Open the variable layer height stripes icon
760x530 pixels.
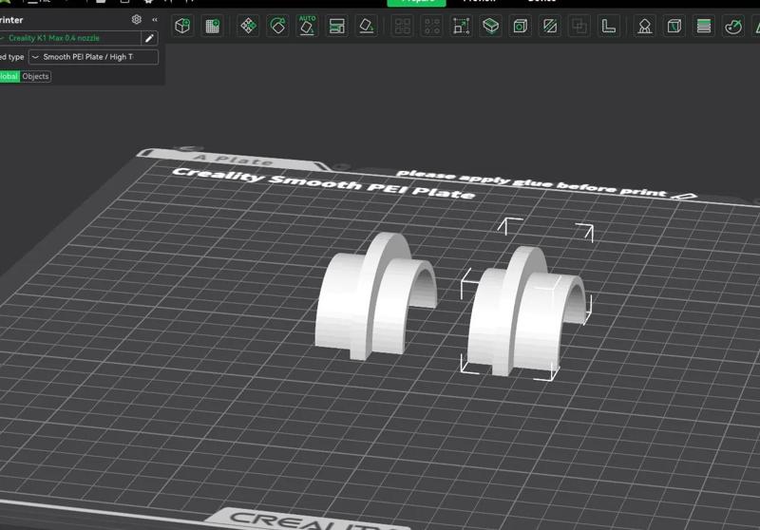click(x=704, y=26)
